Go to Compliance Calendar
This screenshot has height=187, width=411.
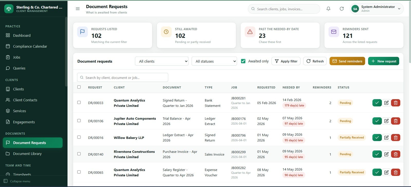click(x=33, y=46)
